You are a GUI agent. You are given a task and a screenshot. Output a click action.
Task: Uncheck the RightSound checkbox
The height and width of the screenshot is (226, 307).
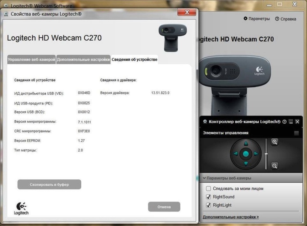(208, 197)
